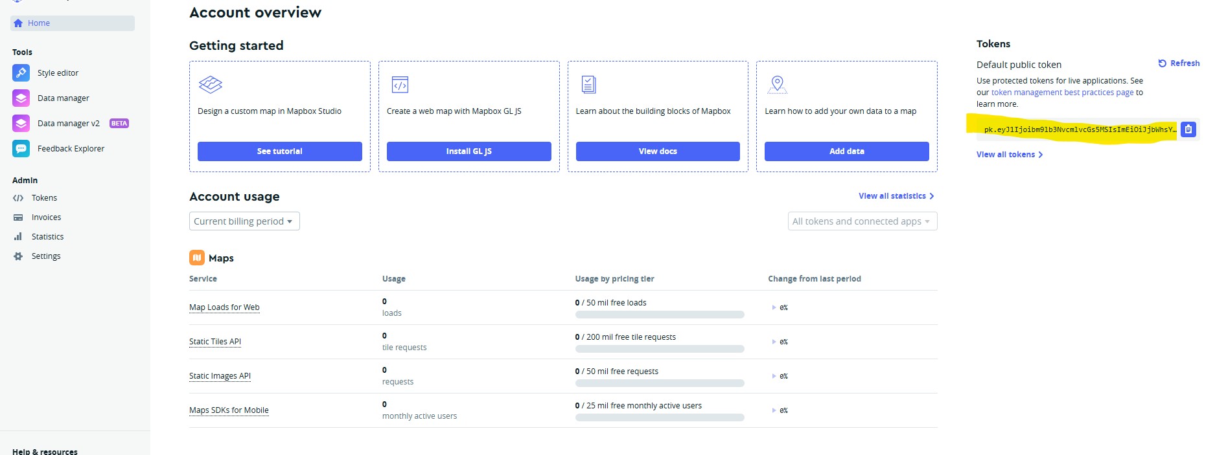Screen dimensions: 1215x455
Task: Open token management best practices page link
Action: [1062, 93]
